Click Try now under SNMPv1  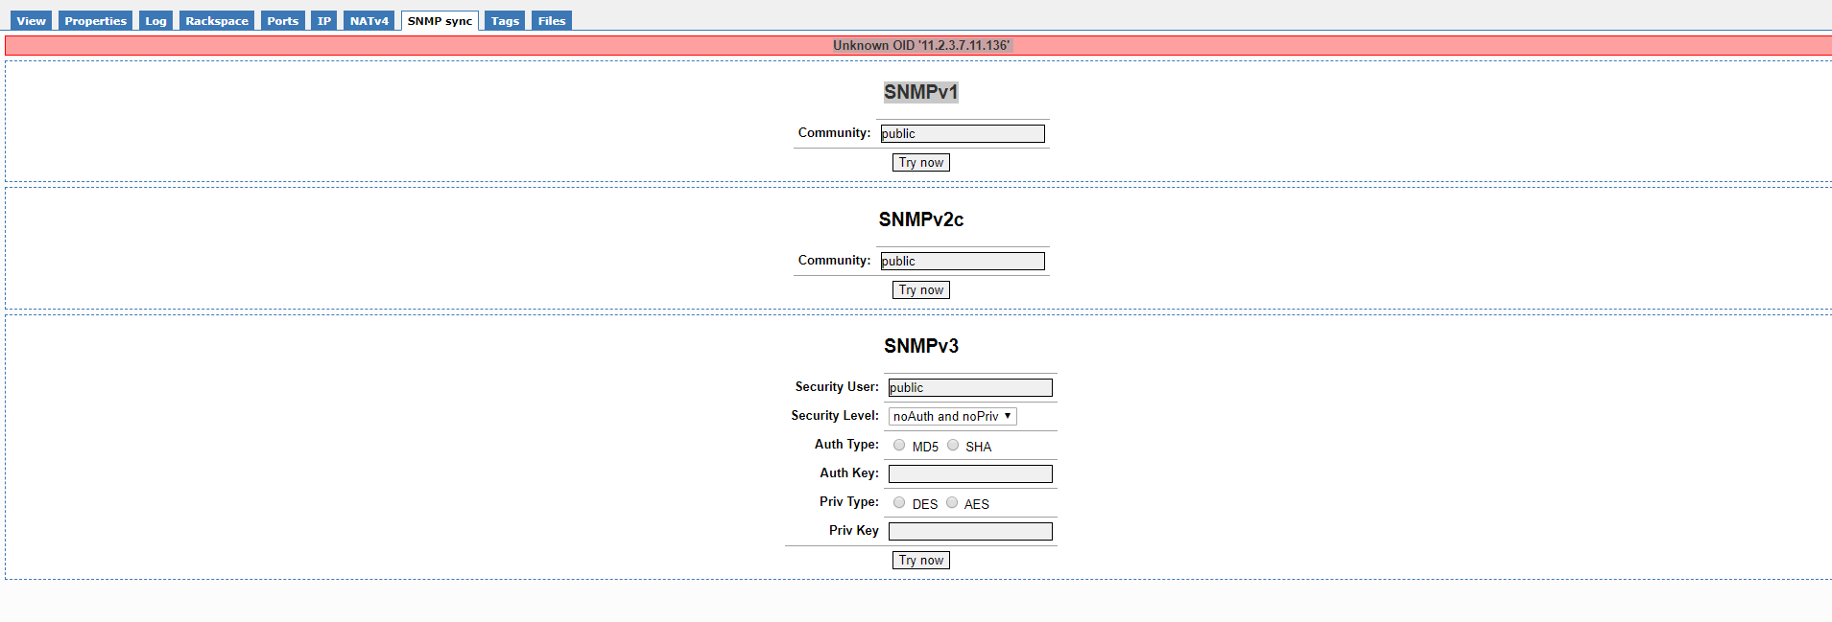tap(920, 163)
